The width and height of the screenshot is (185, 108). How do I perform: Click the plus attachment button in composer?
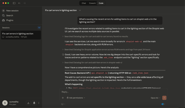pos(63,98)
